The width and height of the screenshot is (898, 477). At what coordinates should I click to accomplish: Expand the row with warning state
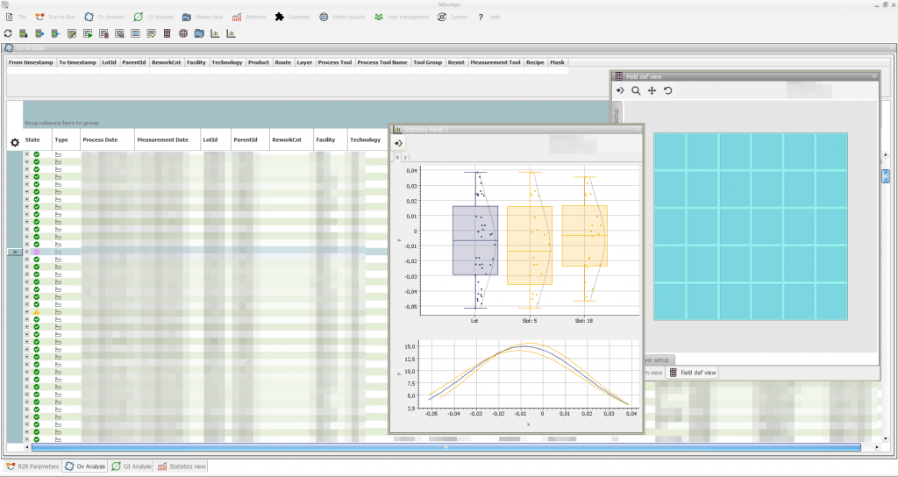(x=27, y=312)
